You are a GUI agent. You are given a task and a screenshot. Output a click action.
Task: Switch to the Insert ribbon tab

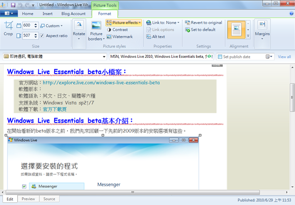[47, 14]
